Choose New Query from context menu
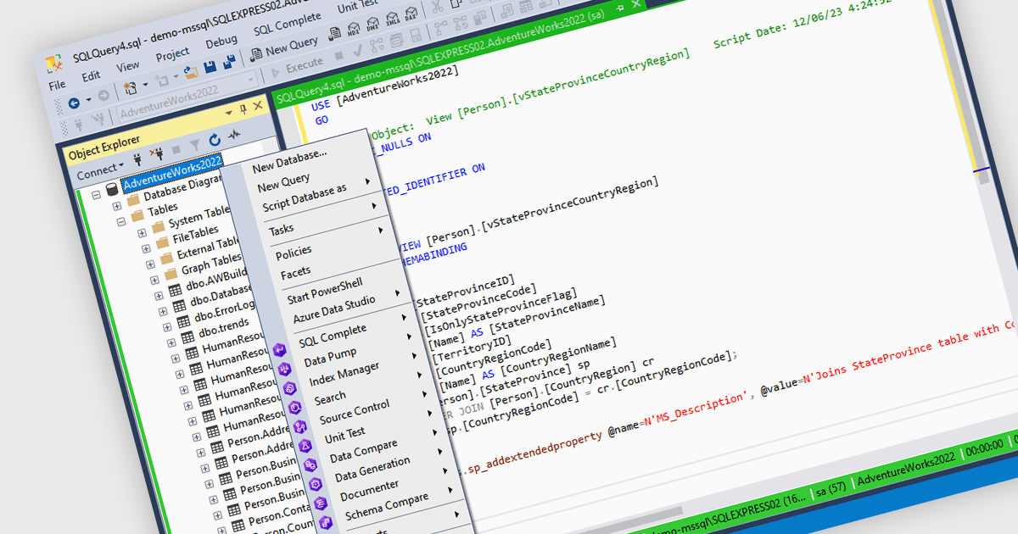Screen dimensions: 1018x534 [x=283, y=182]
